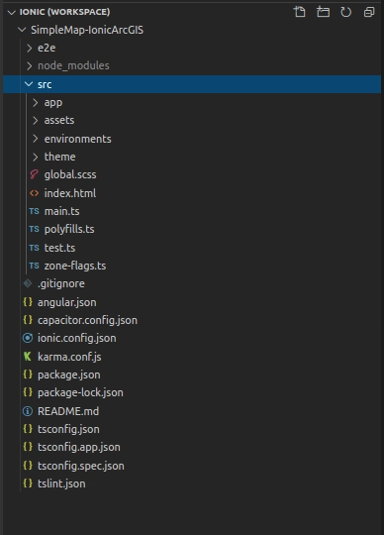The height and width of the screenshot is (535, 384).
Task: Select the node_modules folder label
Action: 73,65
